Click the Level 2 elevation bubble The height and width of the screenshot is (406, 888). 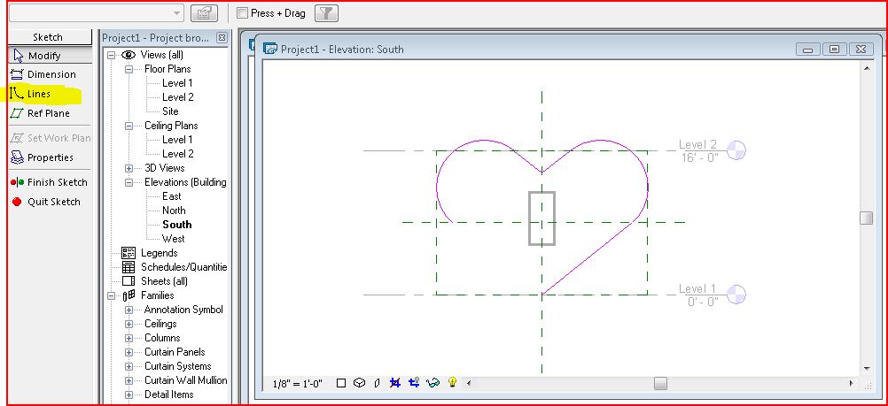click(x=736, y=149)
